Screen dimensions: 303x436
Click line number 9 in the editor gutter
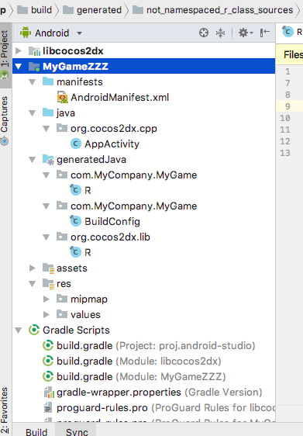288,106
